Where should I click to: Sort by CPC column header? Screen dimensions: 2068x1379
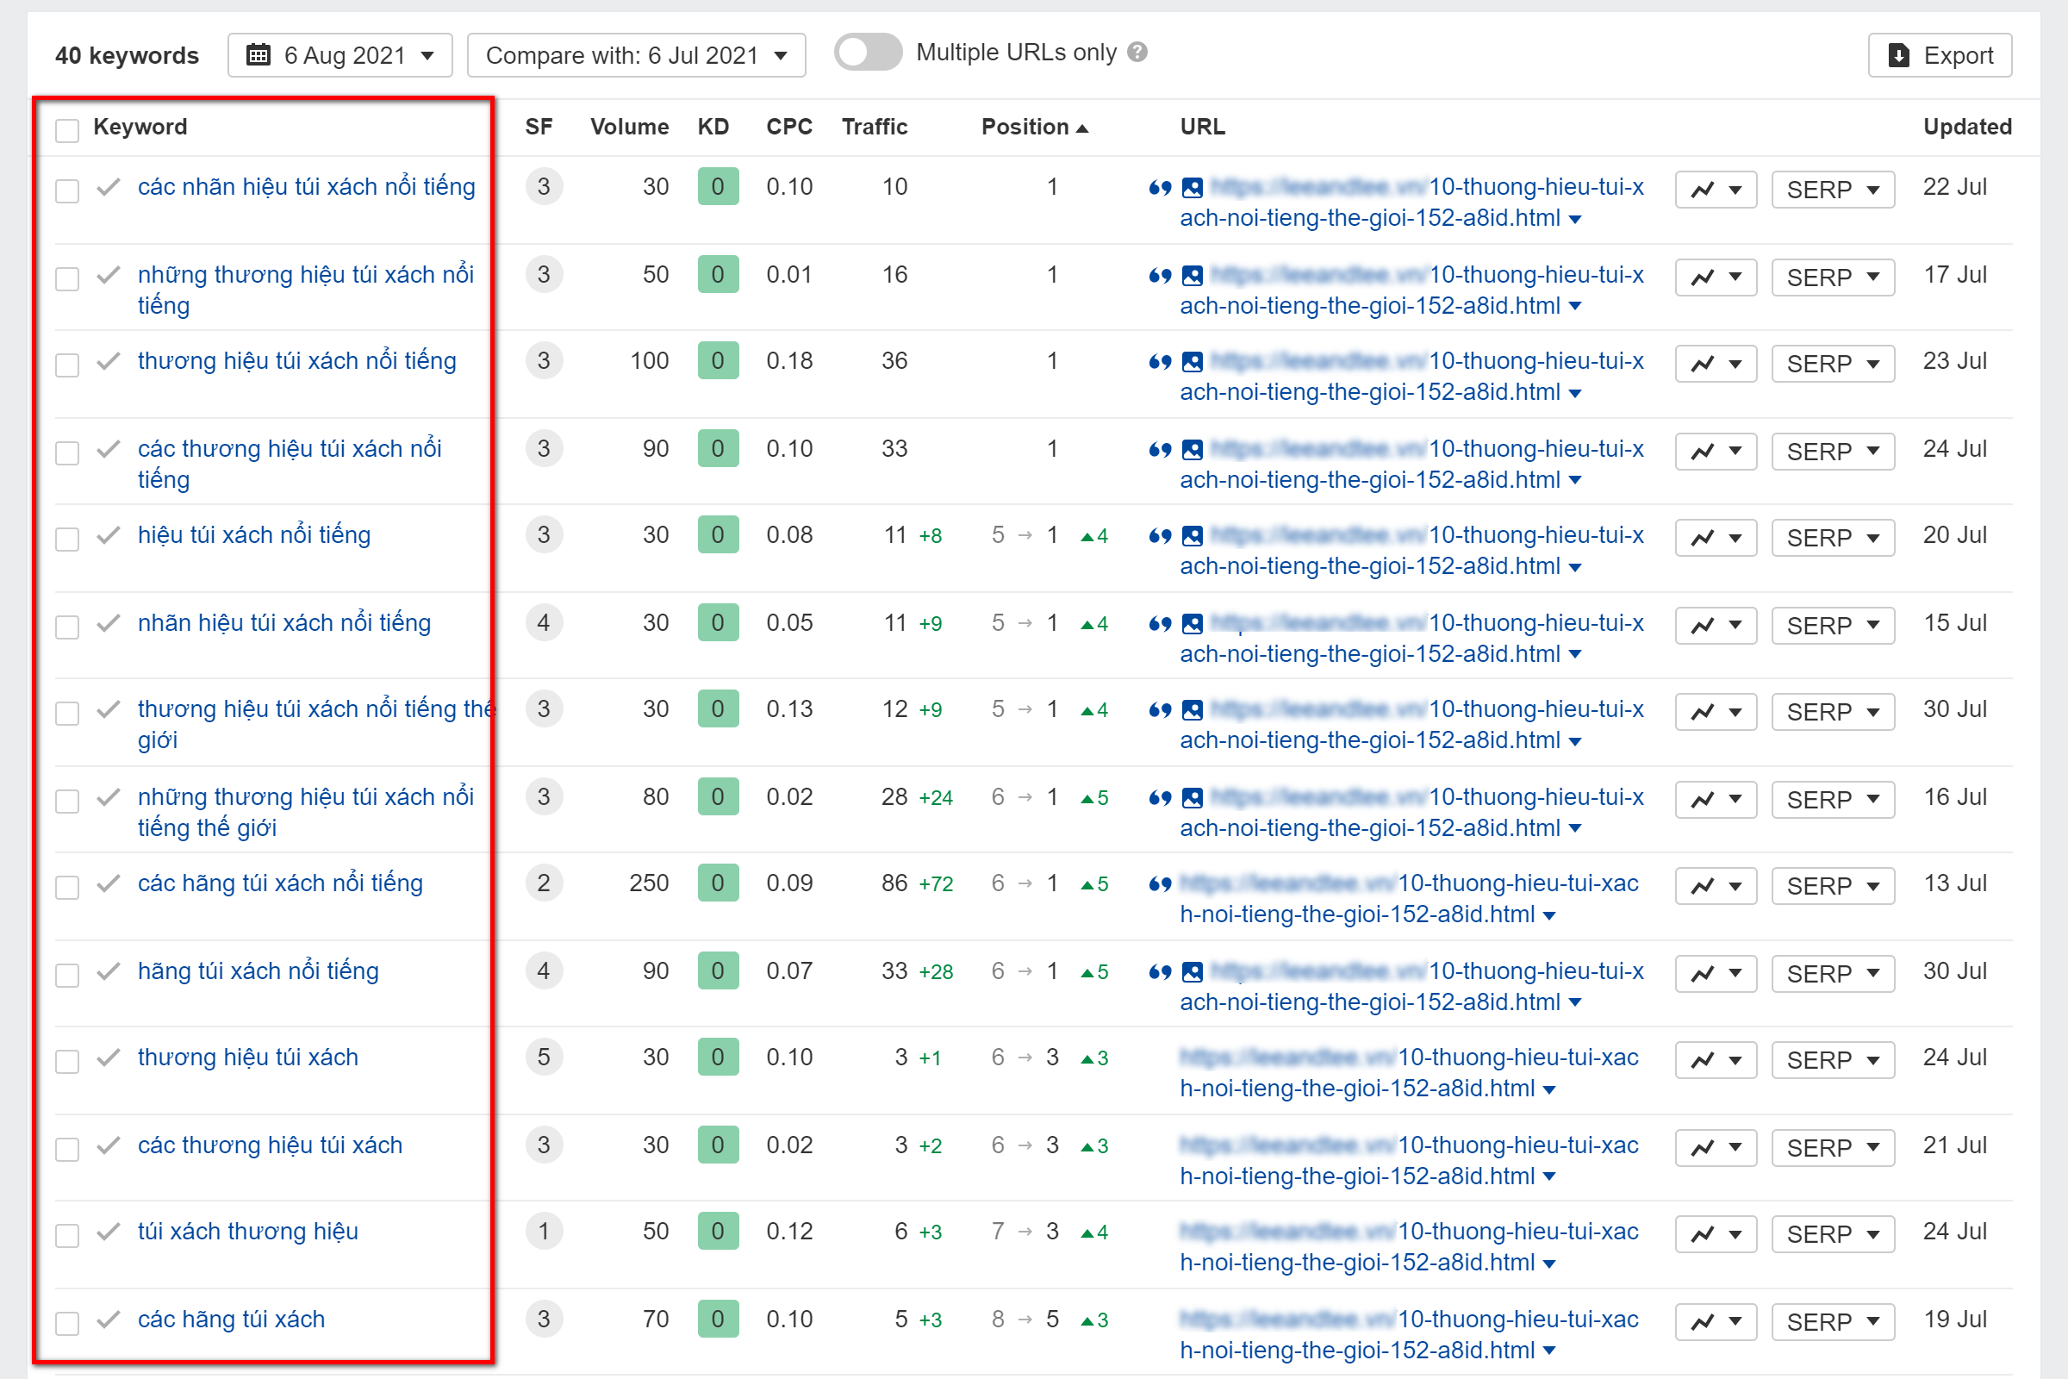click(788, 127)
